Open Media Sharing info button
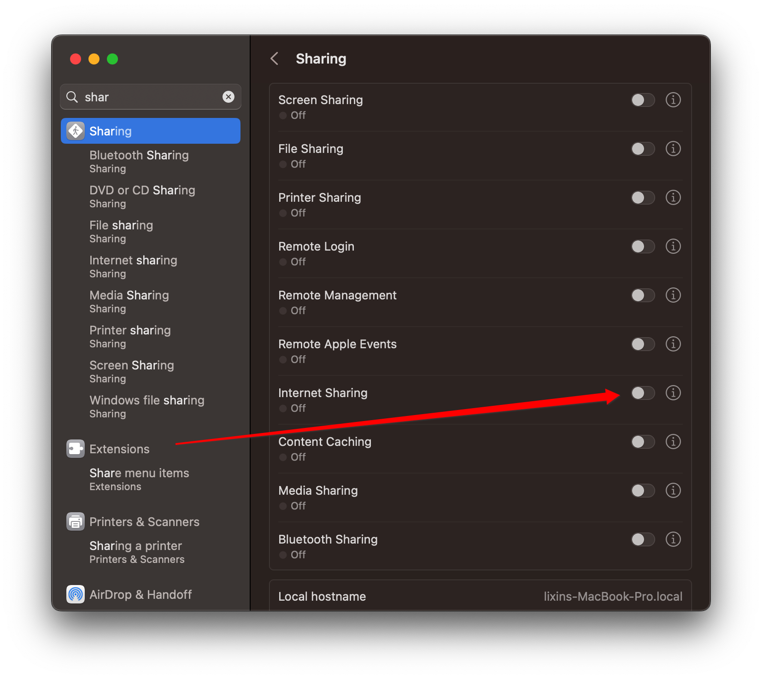 click(673, 490)
